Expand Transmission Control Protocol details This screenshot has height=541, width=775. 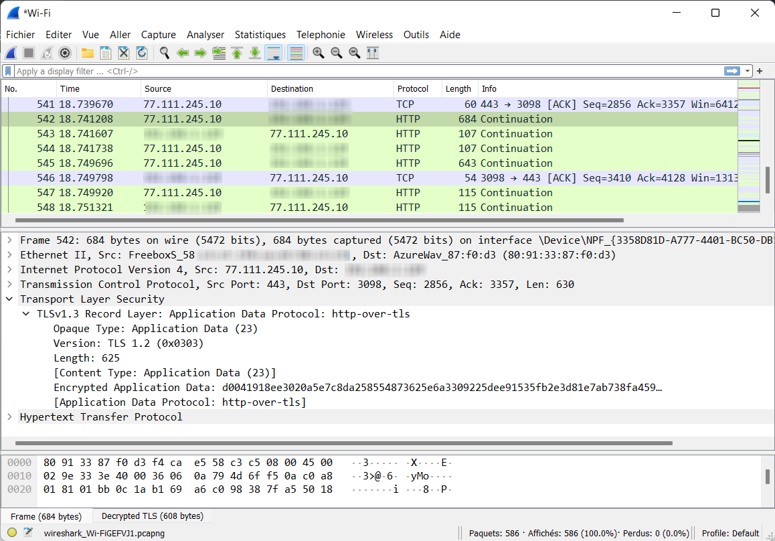9,285
